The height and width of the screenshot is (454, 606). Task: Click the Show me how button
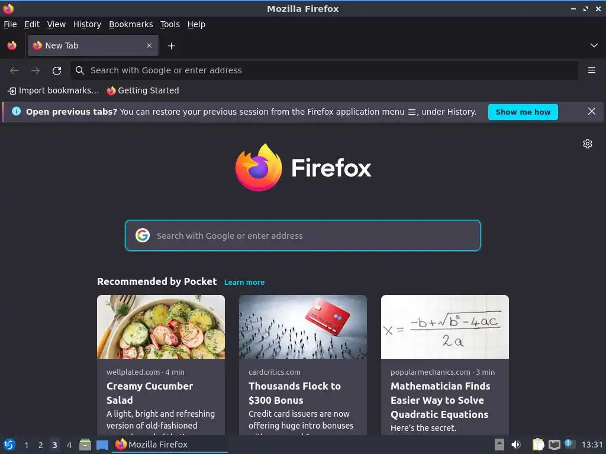pos(523,112)
